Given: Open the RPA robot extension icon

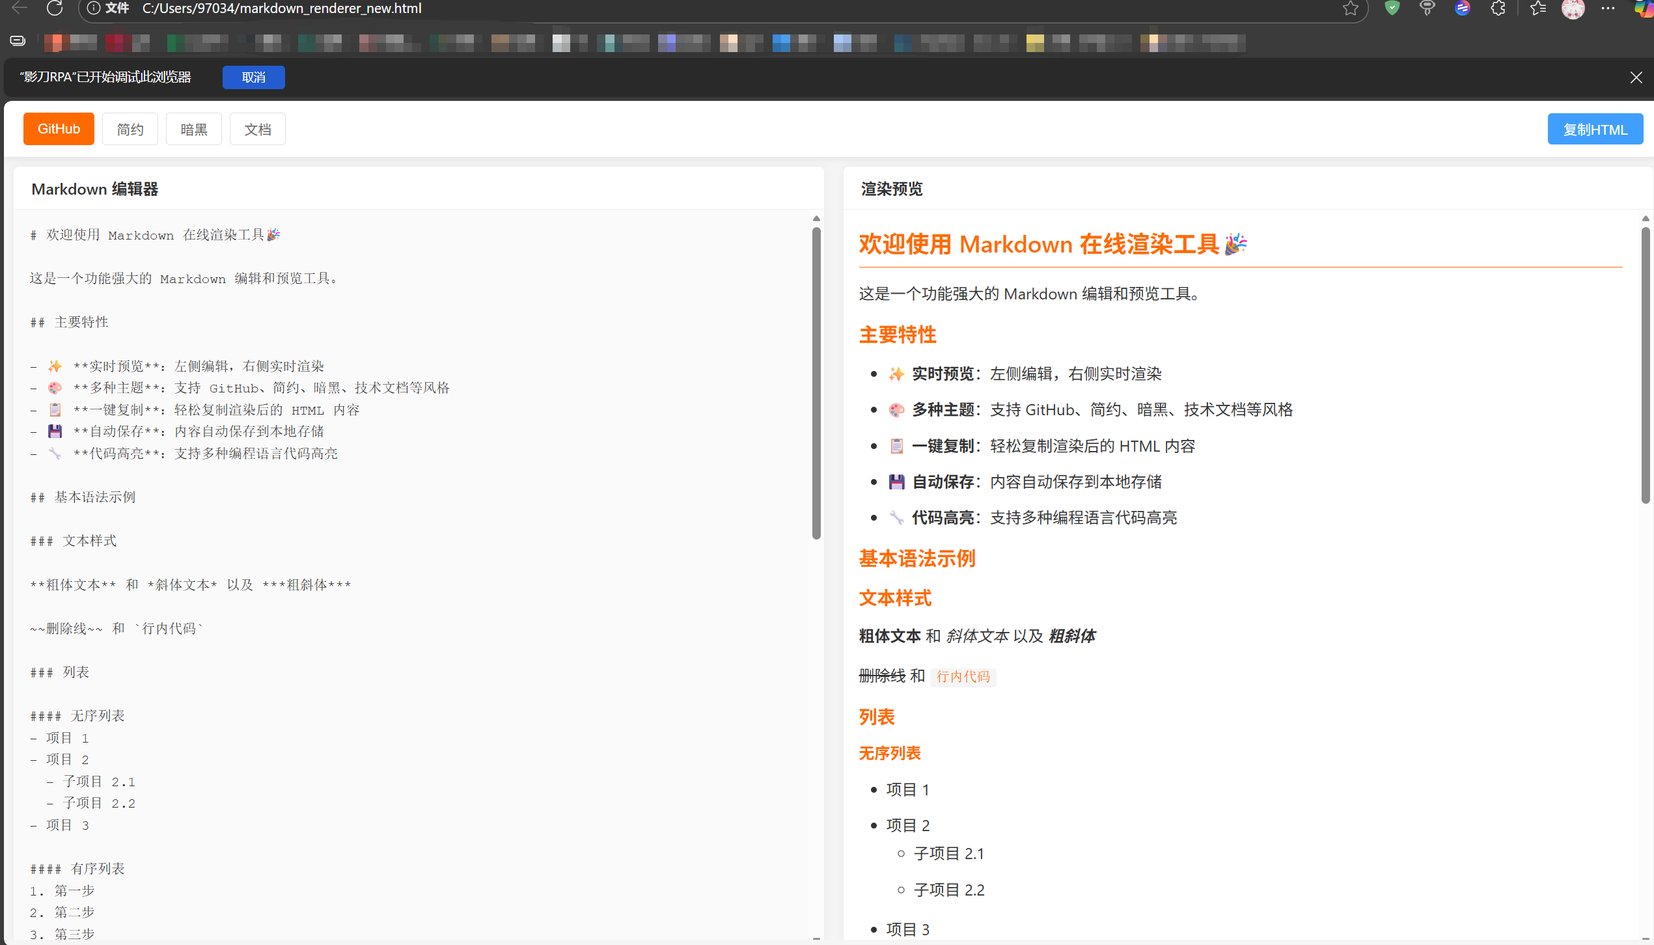Looking at the screenshot, I should (1427, 8).
